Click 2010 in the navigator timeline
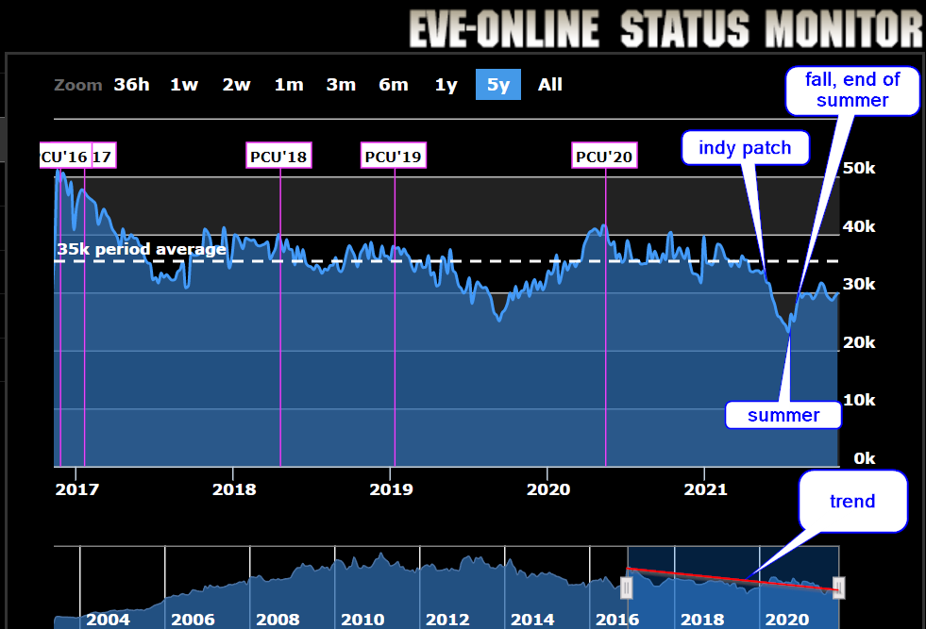 [x=362, y=619]
